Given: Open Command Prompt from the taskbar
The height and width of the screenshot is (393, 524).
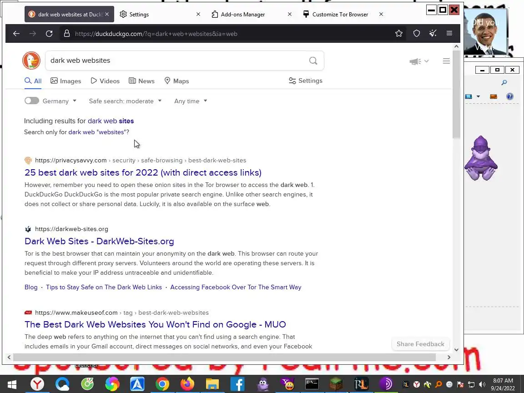Looking at the screenshot, I should [x=312, y=384].
